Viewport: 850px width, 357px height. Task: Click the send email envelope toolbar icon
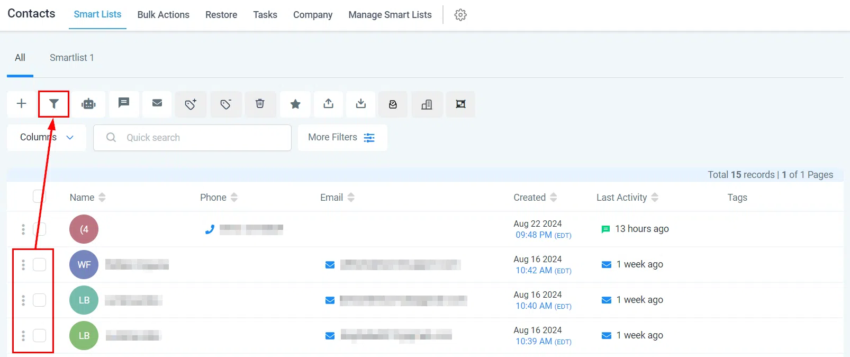(157, 103)
